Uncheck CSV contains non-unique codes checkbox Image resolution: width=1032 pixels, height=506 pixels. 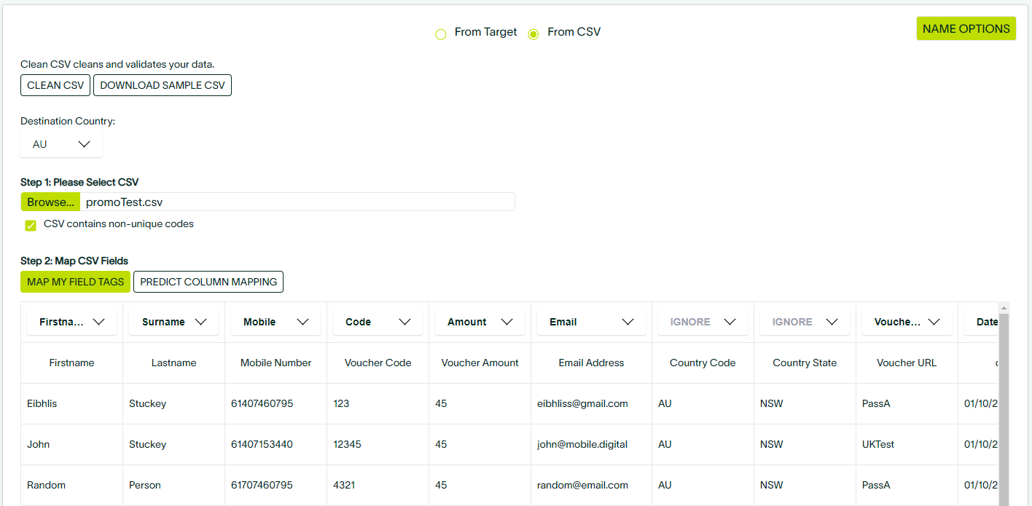coord(31,225)
